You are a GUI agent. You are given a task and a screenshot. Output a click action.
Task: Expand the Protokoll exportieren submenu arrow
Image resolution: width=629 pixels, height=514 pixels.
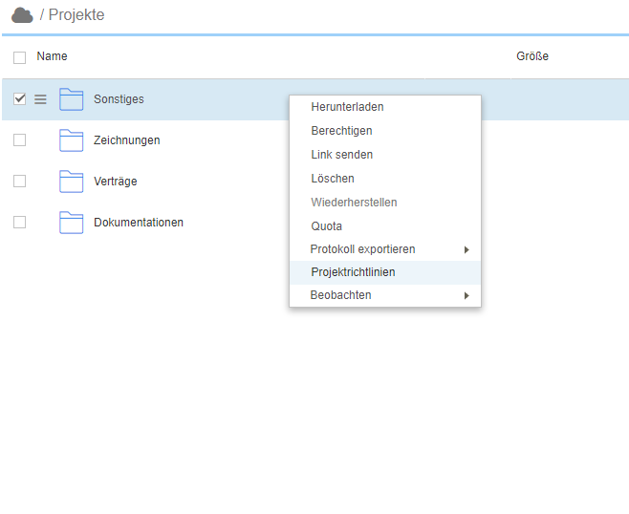coord(466,249)
